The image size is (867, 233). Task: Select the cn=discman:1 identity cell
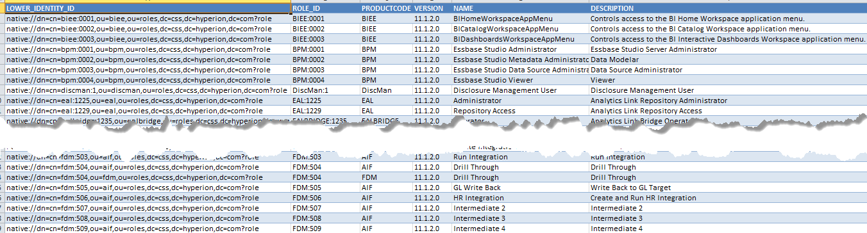tap(147, 91)
